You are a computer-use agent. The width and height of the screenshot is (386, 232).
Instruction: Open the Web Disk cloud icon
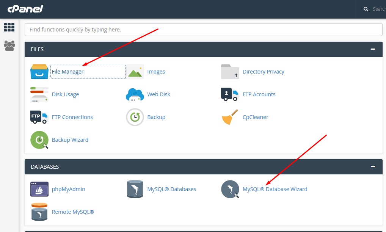coord(135,94)
